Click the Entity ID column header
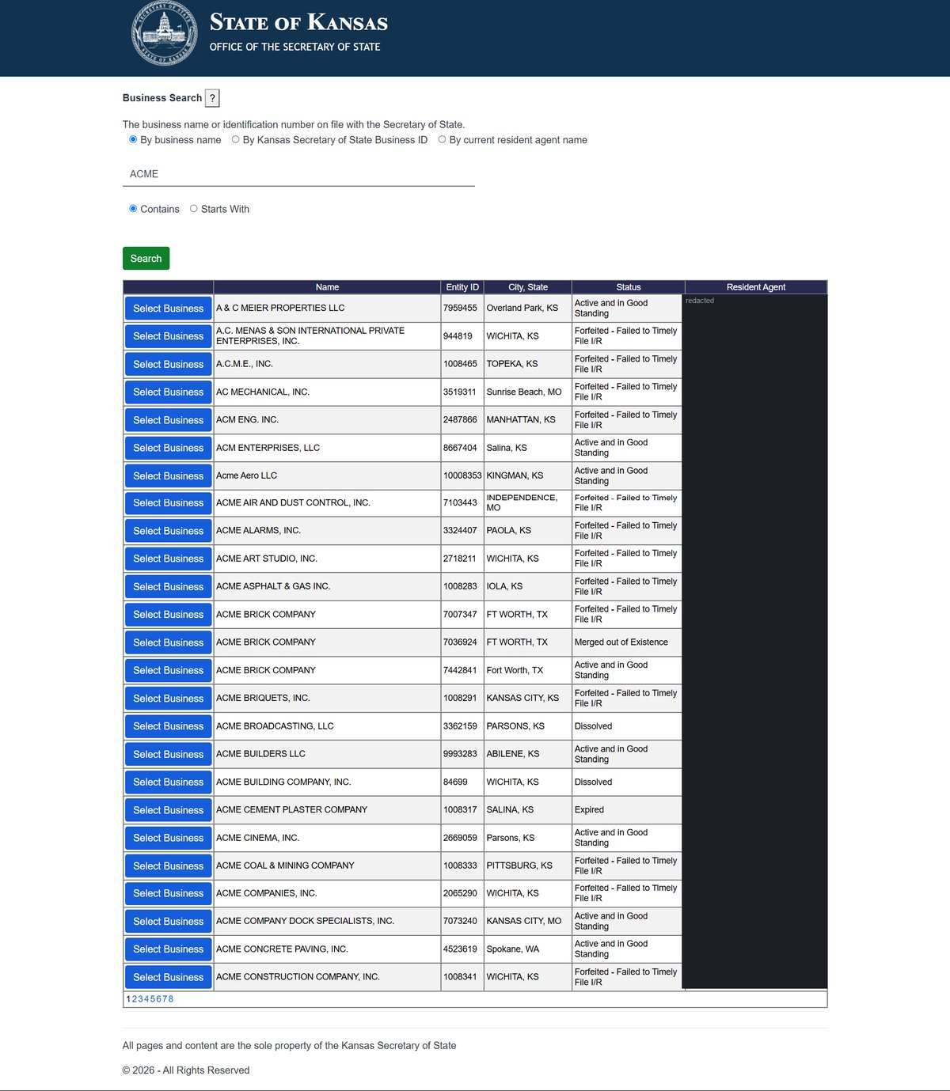Image resolution: width=950 pixels, height=1091 pixels. pos(462,287)
